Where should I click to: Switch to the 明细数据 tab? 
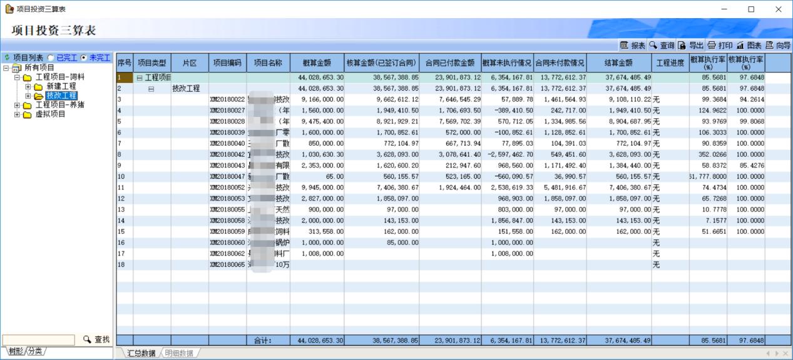178,353
